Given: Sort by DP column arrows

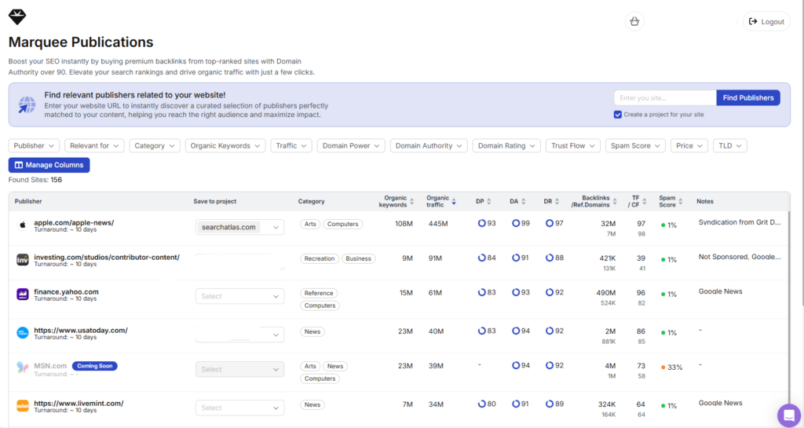Looking at the screenshot, I should click(488, 202).
